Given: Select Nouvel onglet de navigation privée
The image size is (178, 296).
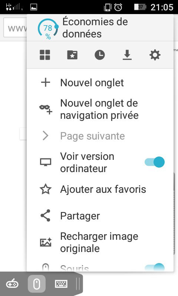Looking at the screenshot, I should [100, 109].
